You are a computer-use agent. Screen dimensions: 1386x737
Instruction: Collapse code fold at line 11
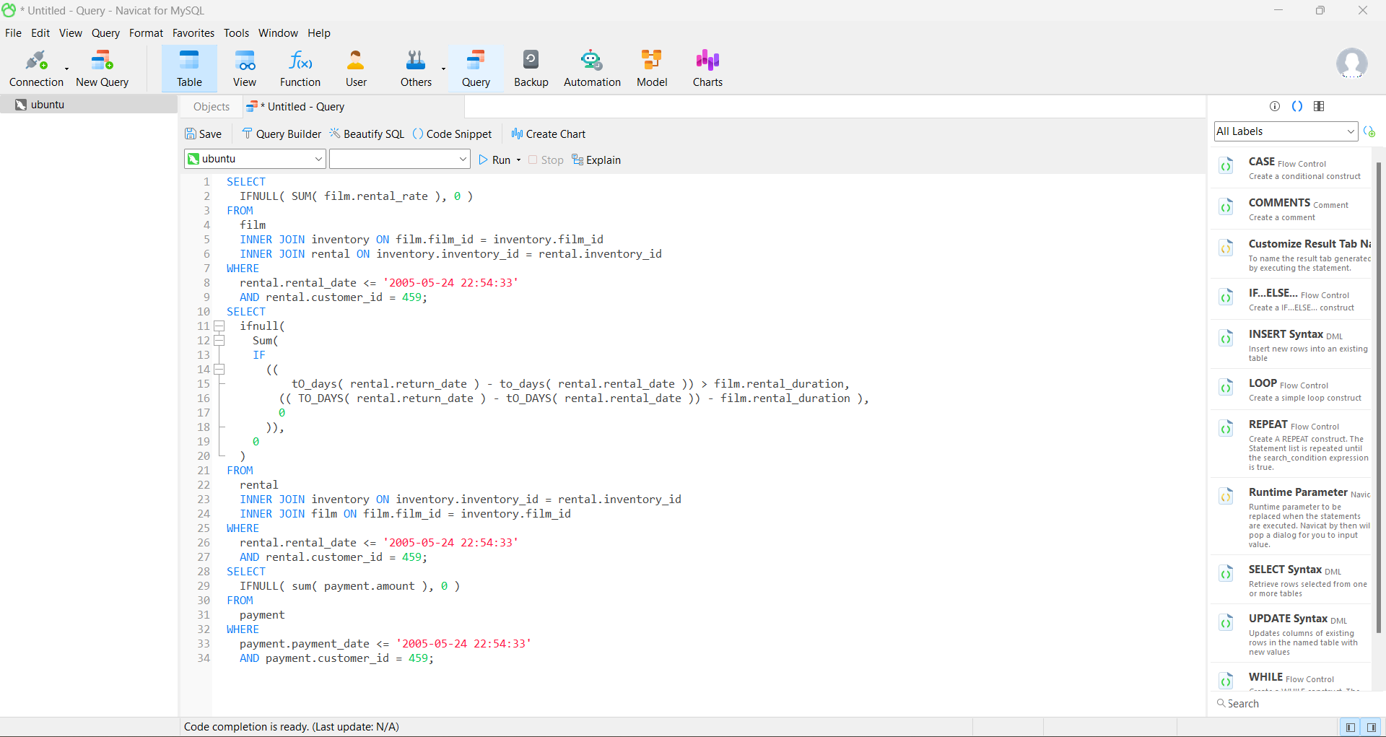(219, 326)
